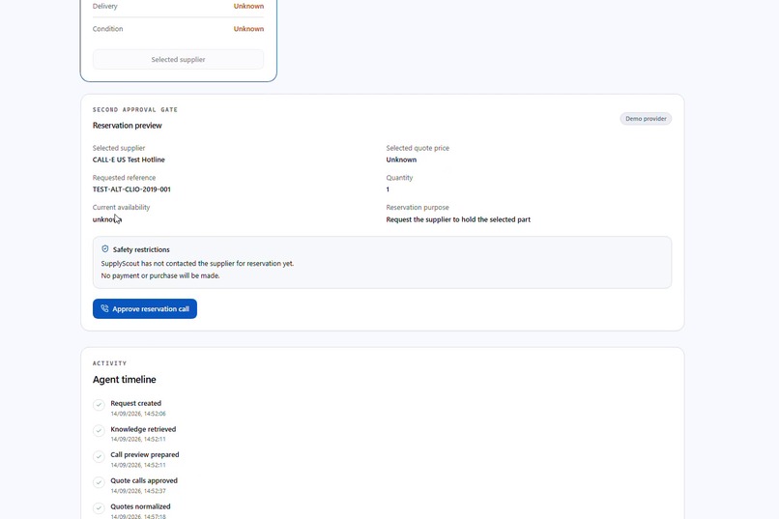The width and height of the screenshot is (779, 519).
Task: Click the Reservation preview heading
Action: pos(128,126)
